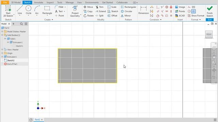
Task: Click the Start 2D Sketch icon
Action: coord(8,8)
